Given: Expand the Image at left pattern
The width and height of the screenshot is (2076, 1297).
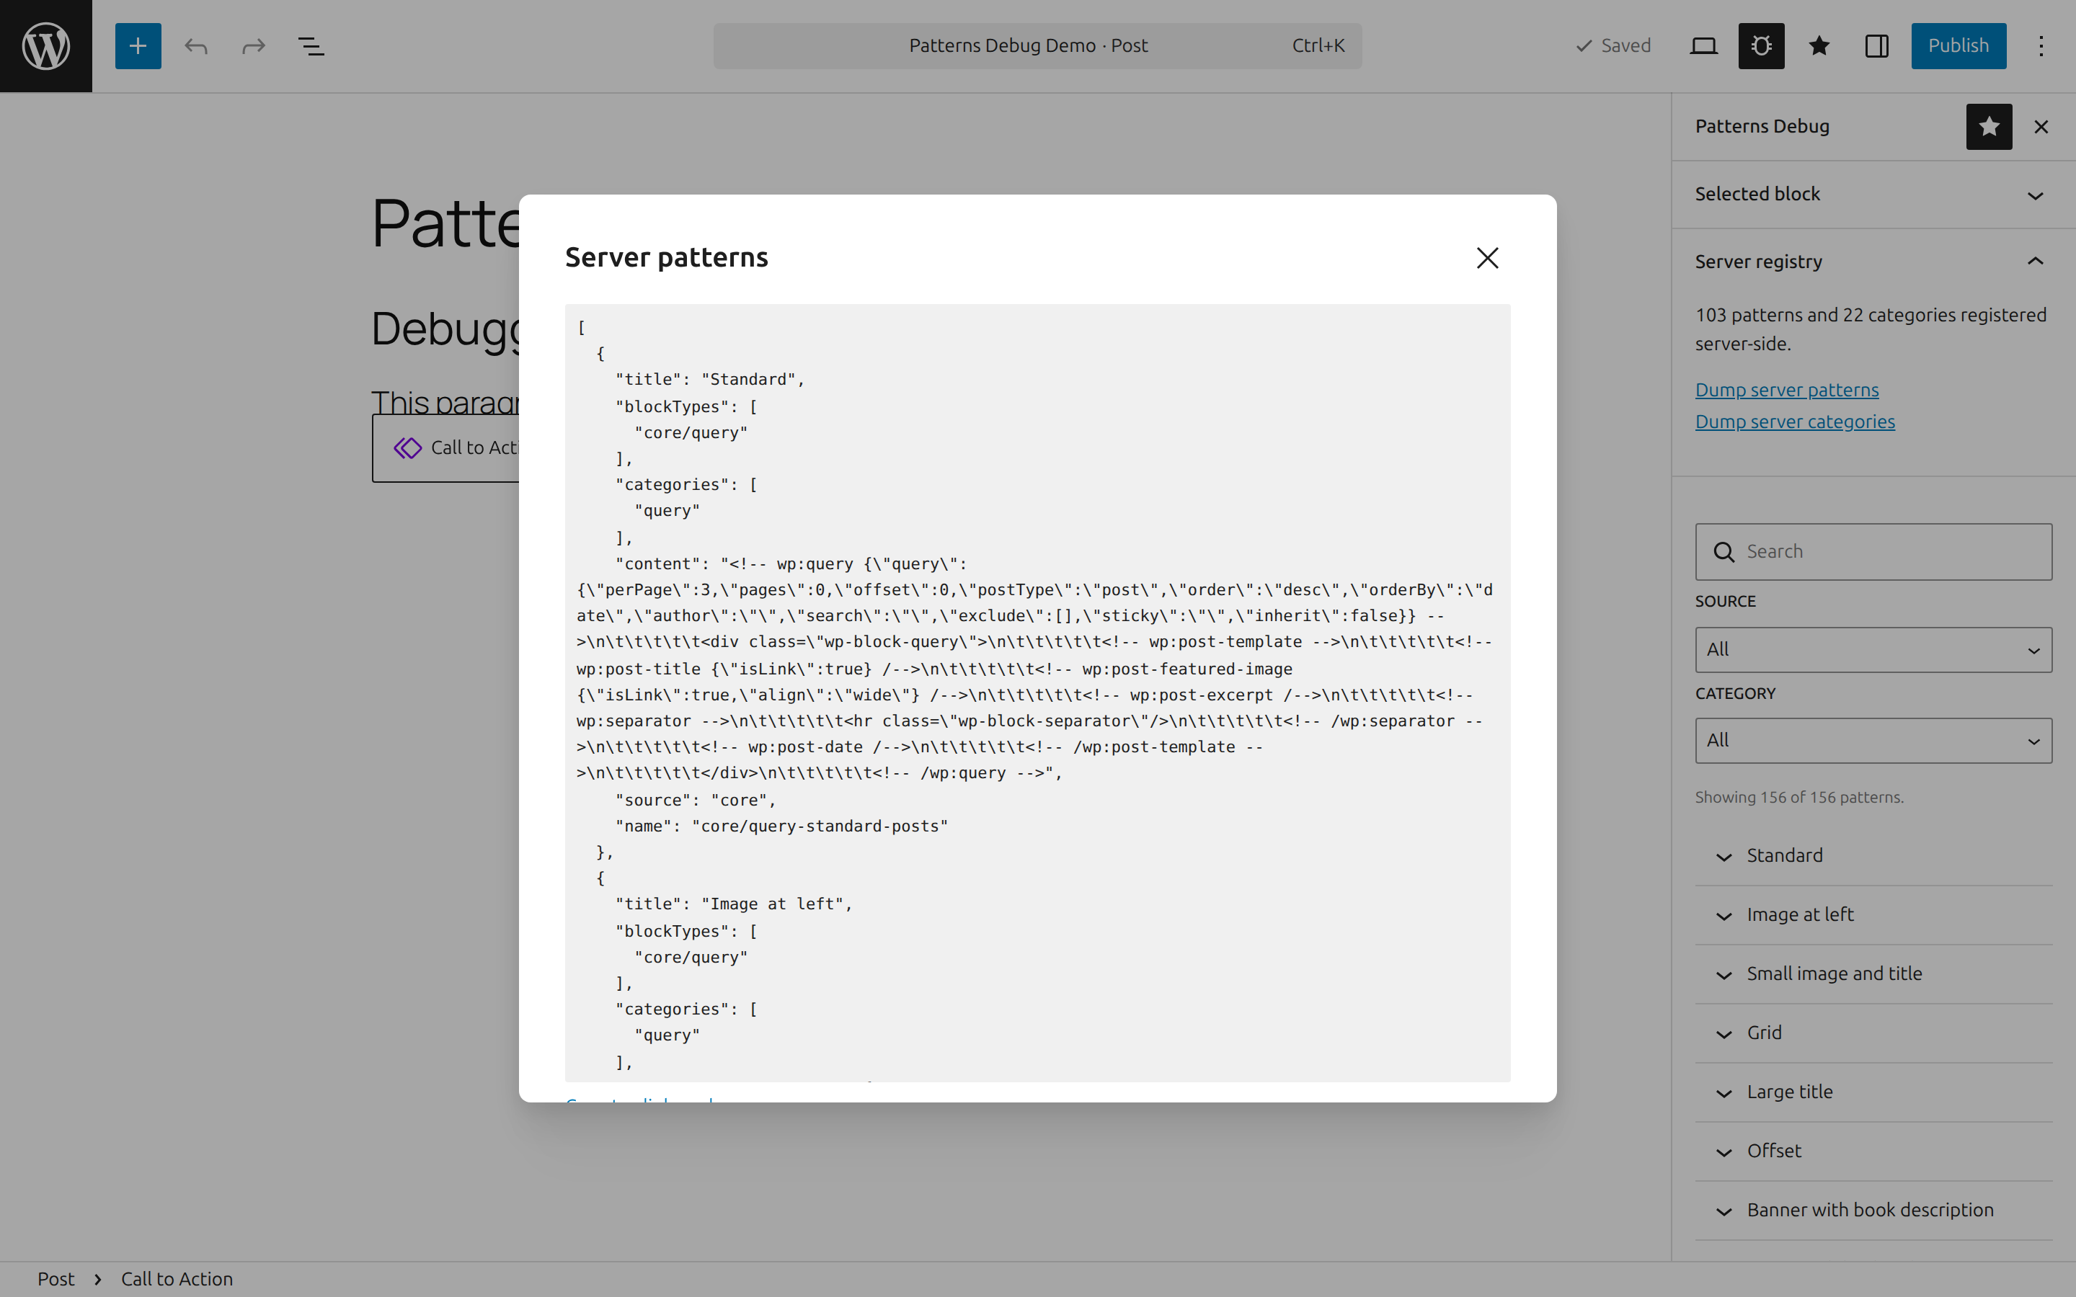Looking at the screenshot, I should coord(1873,914).
